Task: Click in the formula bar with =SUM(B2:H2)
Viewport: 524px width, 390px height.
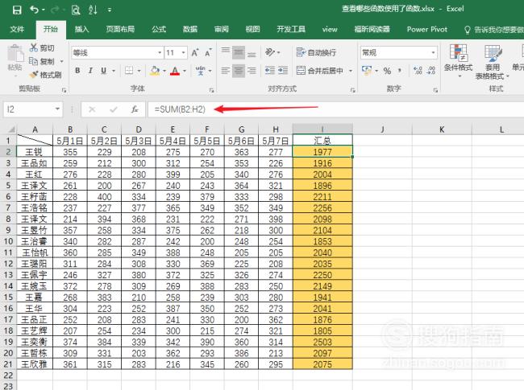Action: click(336, 109)
